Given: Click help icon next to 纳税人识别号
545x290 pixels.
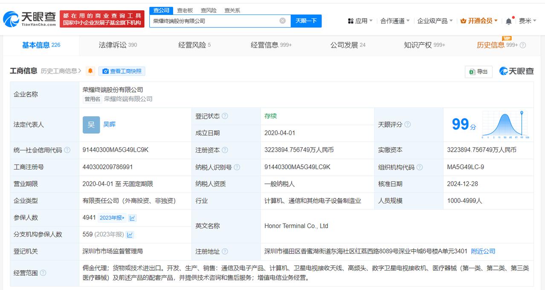Looking at the screenshot, I should [237, 167].
